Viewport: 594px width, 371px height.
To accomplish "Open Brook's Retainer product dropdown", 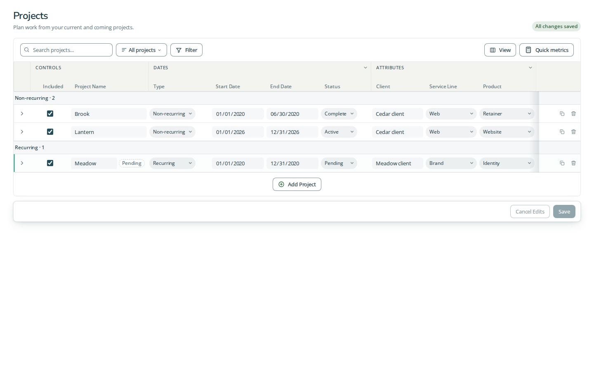I will coord(507,114).
